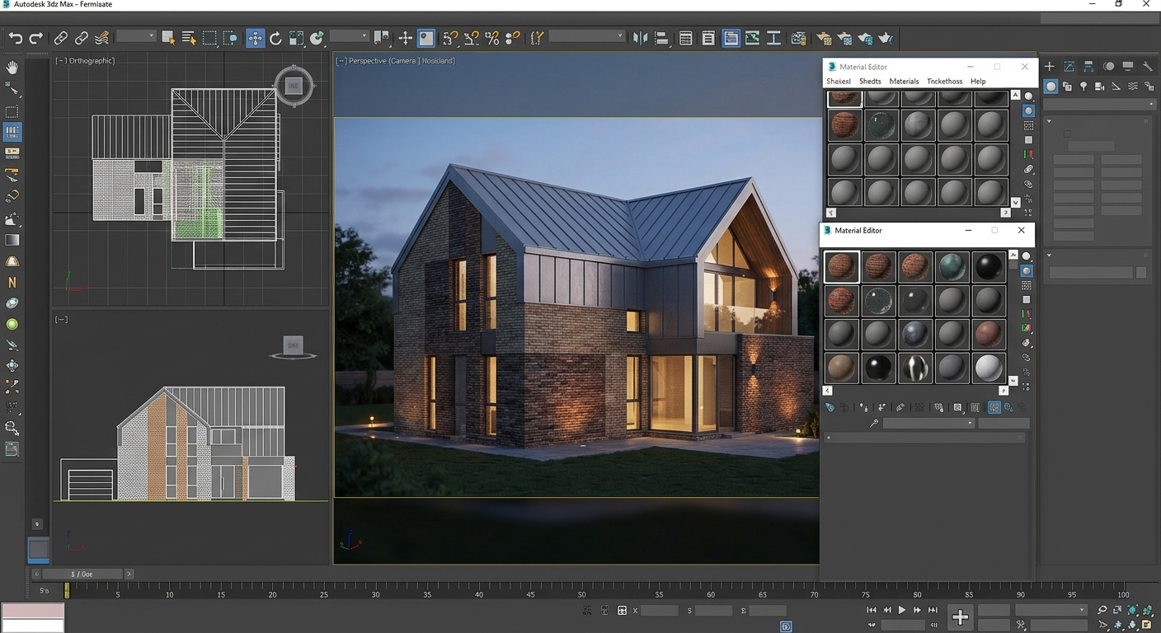This screenshot has height=633, width=1161.
Task: Toggle the angle snap icon in the toolbar
Action: [471, 38]
